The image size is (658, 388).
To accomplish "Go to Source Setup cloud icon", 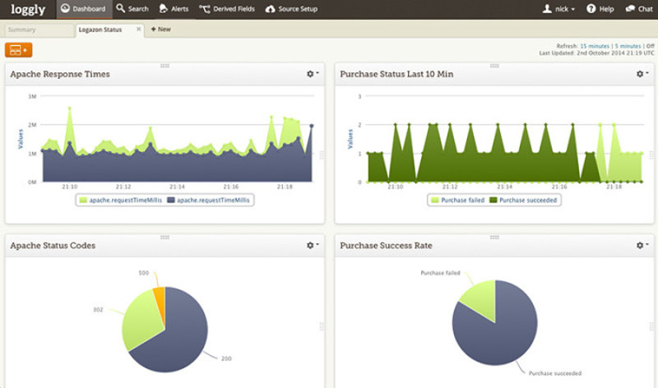I will (x=271, y=9).
